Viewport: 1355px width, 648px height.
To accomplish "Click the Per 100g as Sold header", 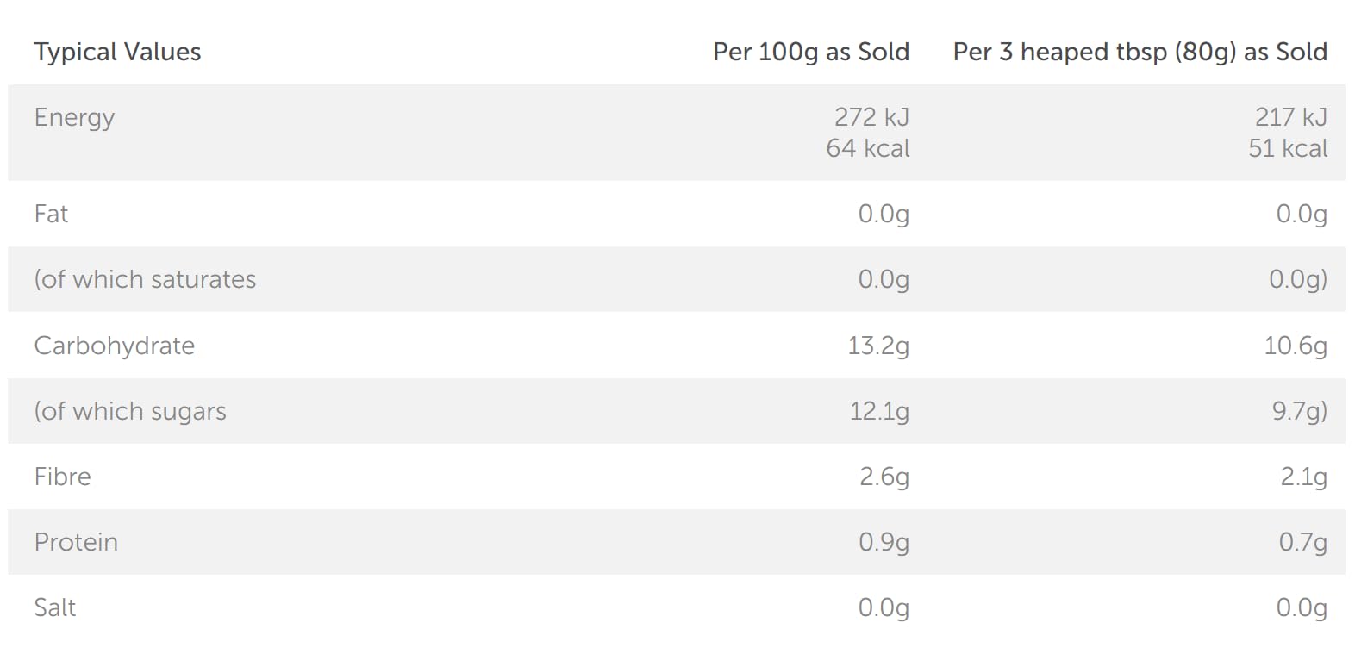I will click(810, 53).
